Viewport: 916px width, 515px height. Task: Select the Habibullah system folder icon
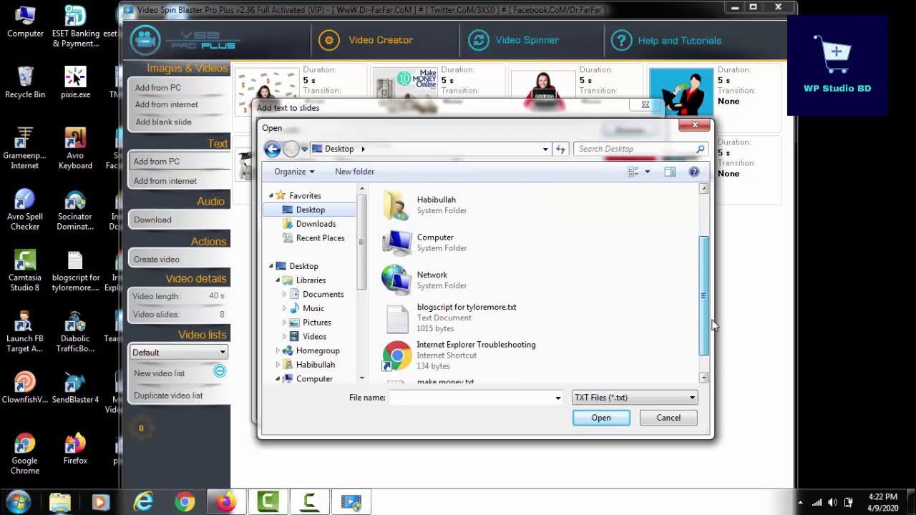coord(396,205)
